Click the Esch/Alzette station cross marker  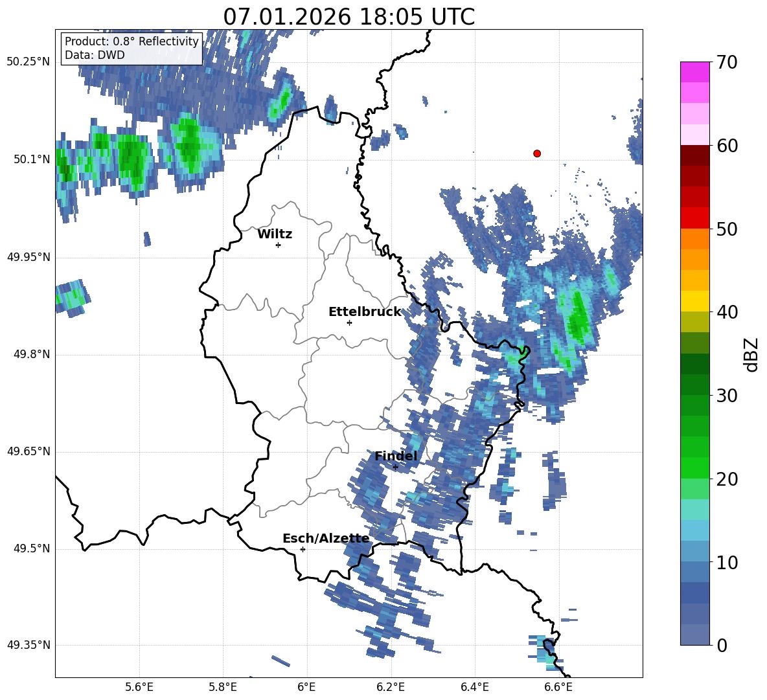pyautogui.click(x=303, y=549)
